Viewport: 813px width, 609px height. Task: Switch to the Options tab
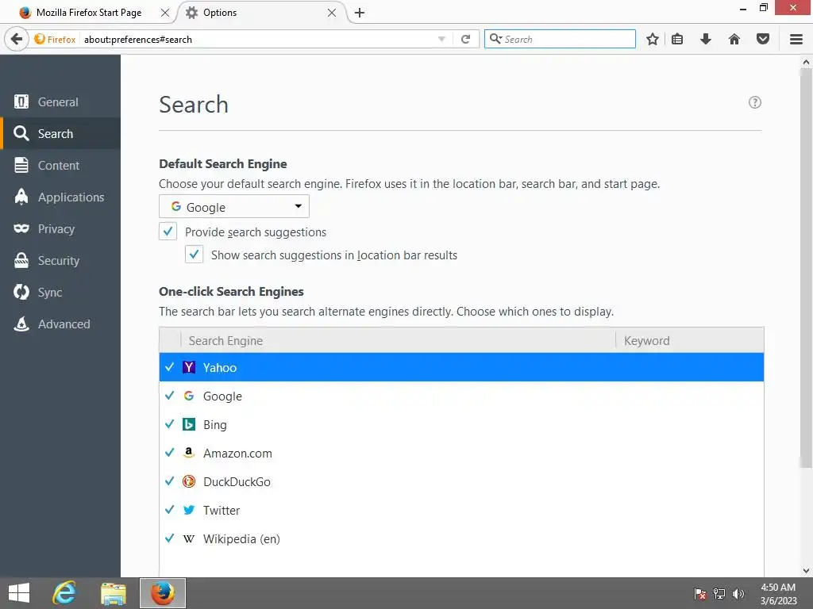[262, 13]
